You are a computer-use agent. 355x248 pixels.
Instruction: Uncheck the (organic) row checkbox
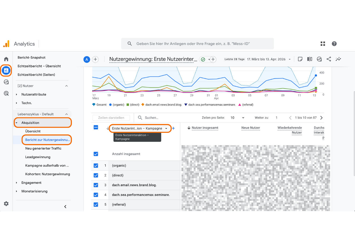pos(96,166)
